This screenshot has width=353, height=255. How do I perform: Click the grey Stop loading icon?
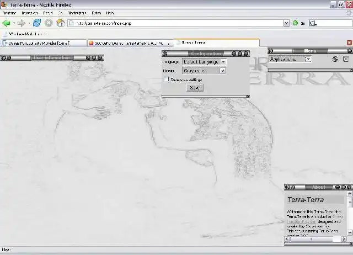tap(49, 23)
